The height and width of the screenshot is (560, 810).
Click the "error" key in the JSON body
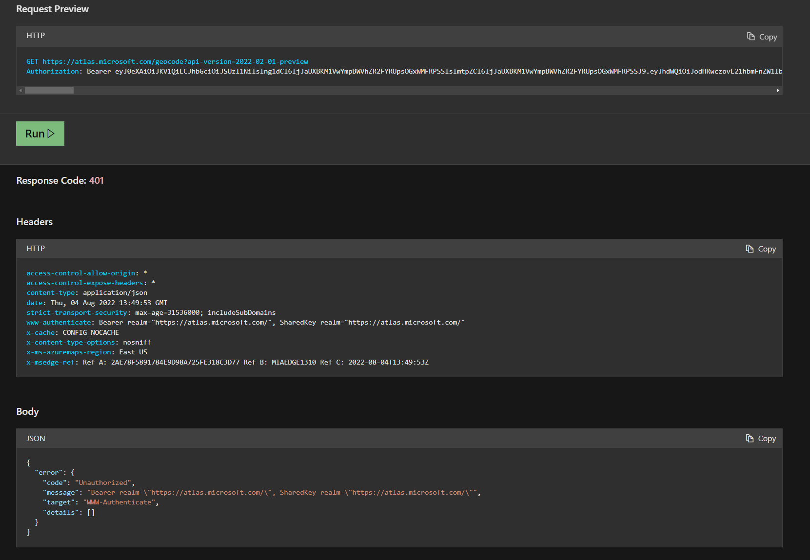pos(49,472)
